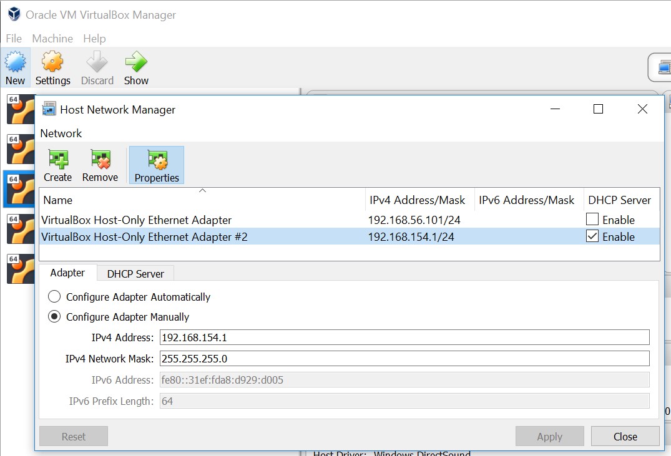The width and height of the screenshot is (671, 456).
Task: Select VirtualBox Host-Only Ethernet Adapter row
Action: click(349, 220)
